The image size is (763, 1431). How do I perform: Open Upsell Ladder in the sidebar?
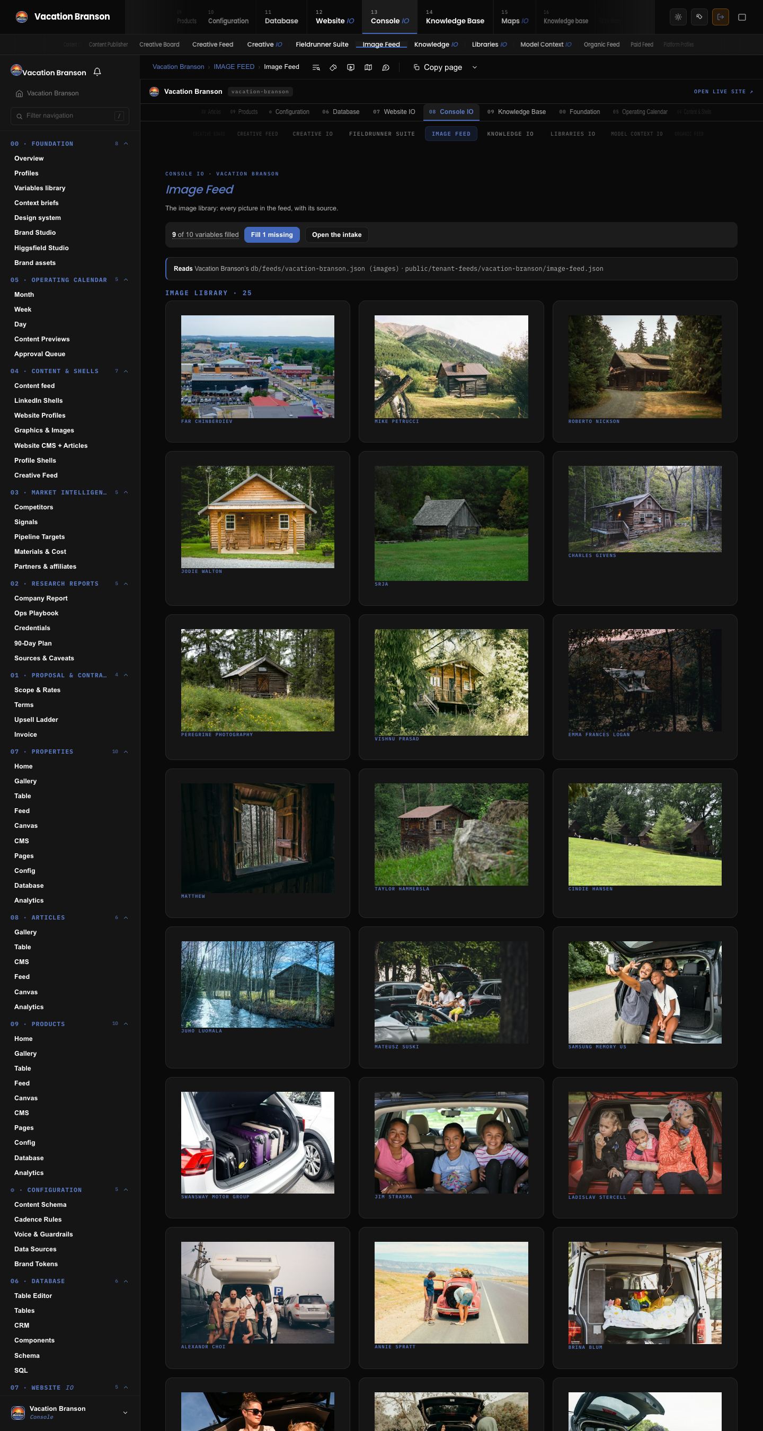coord(36,719)
